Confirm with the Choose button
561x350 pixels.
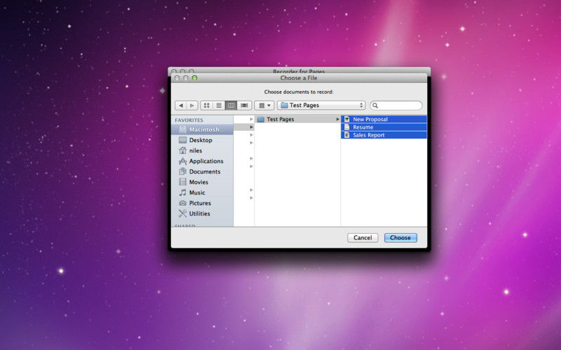tap(400, 238)
